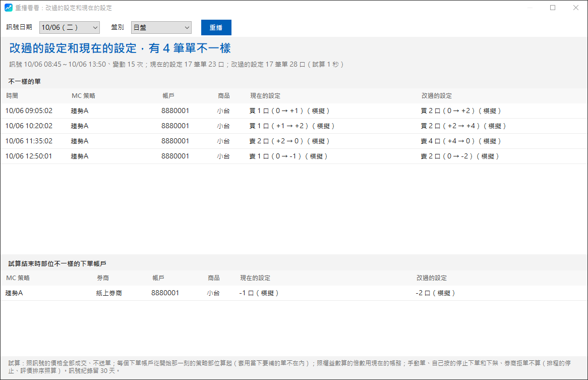Click the cell 買 1 口（0 → +1）（模擬）
588x380 pixels.
(x=289, y=111)
